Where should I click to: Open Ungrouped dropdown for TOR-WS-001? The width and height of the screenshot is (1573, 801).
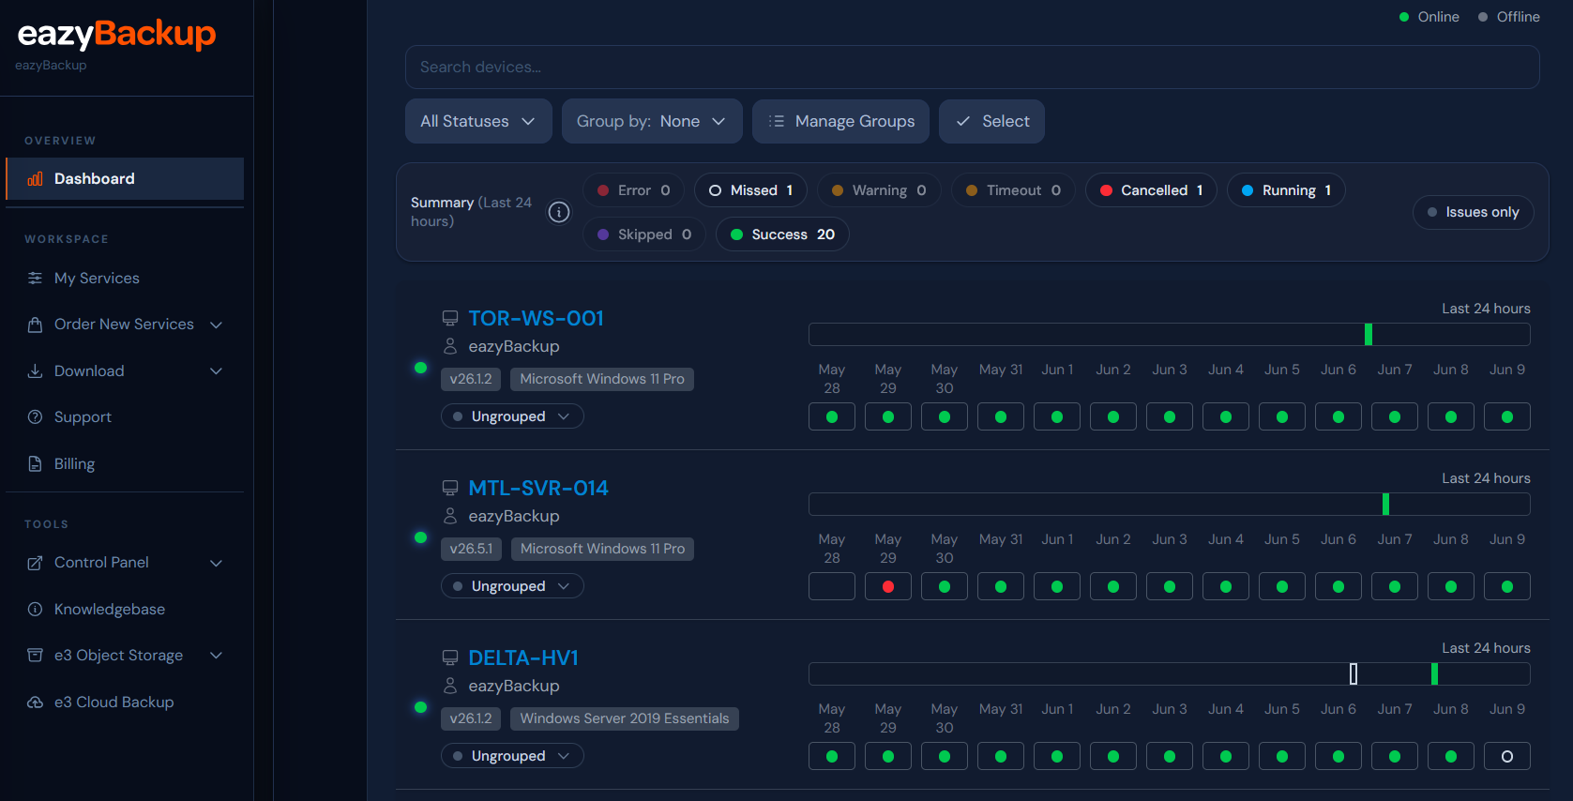pyautogui.click(x=512, y=416)
